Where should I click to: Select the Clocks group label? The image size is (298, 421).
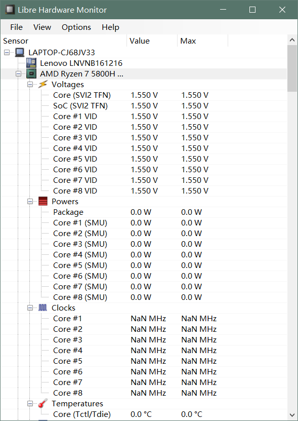point(63,308)
